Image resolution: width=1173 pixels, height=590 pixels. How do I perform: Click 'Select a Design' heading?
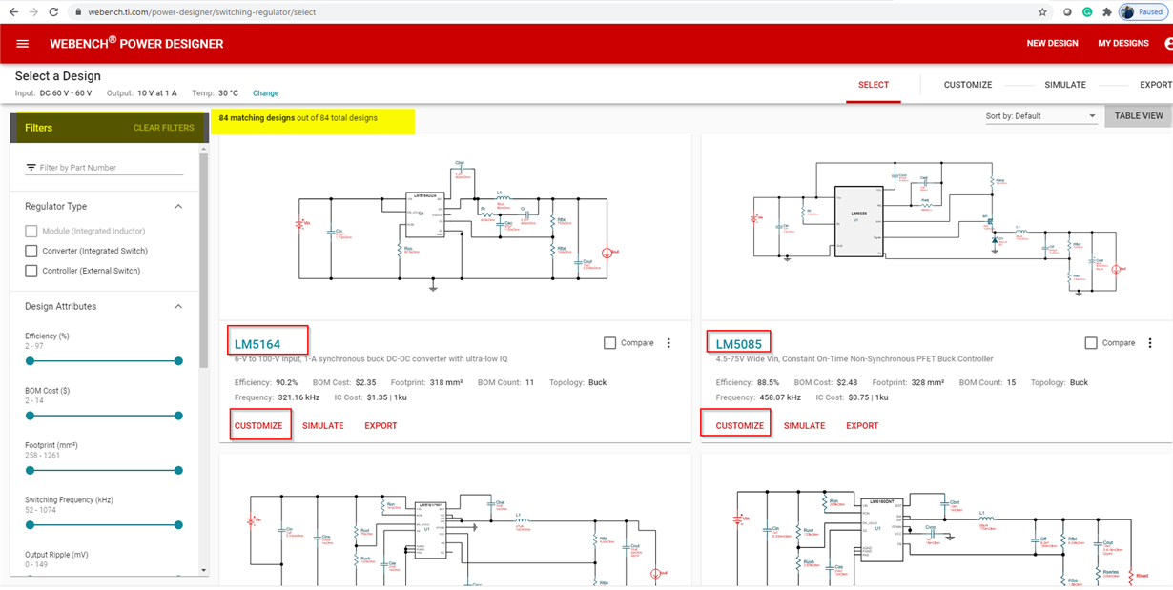click(x=57, y=76)
